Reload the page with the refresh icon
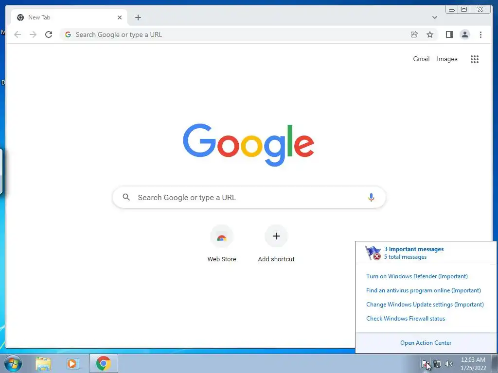498x373 pixels. click(x=49, y=34)
